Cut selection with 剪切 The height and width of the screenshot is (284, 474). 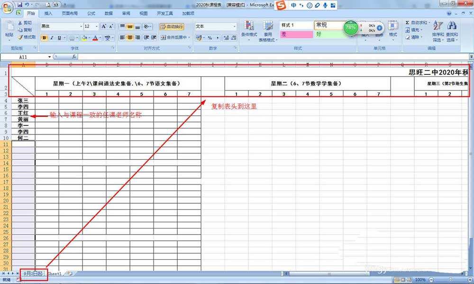[x=25, y=23]
